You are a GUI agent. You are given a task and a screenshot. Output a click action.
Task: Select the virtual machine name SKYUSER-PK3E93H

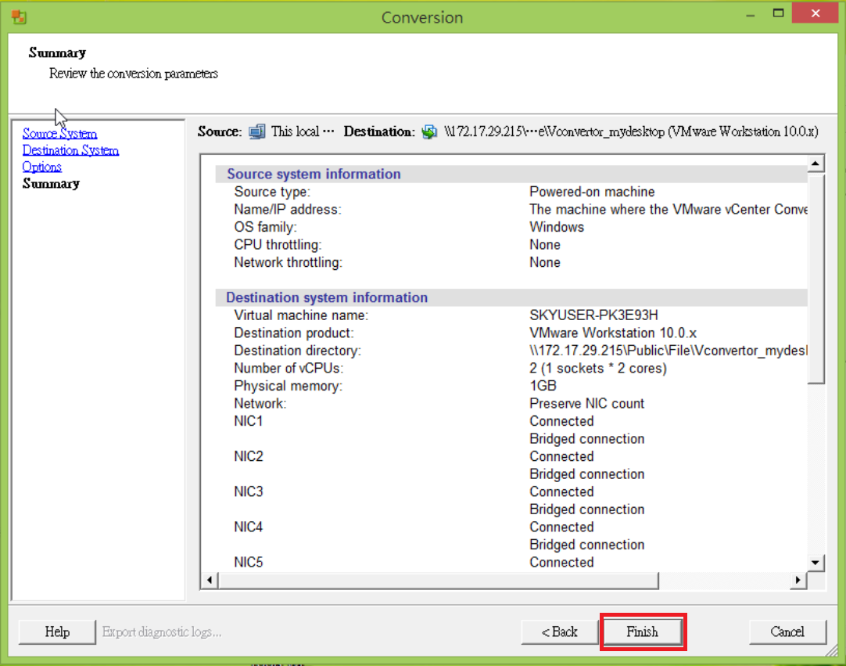(x=593, y=315)
